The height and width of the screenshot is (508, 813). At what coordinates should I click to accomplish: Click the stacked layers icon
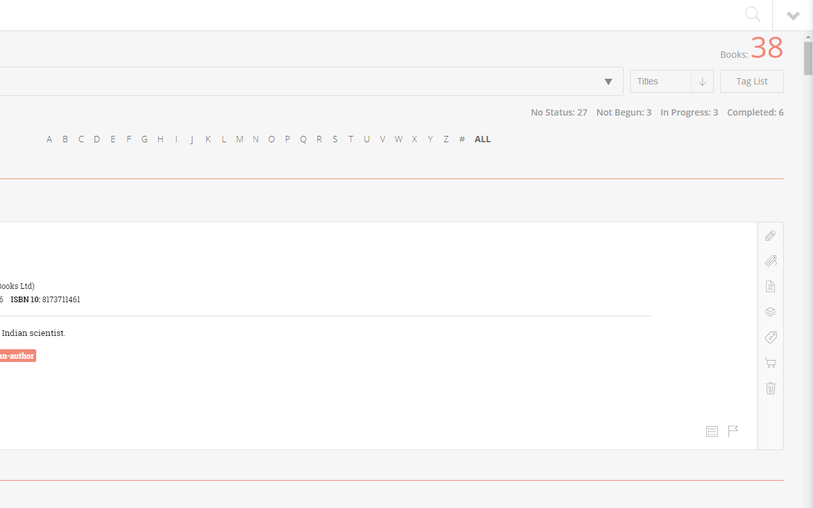pyautogui.click(x=770, y=312)
